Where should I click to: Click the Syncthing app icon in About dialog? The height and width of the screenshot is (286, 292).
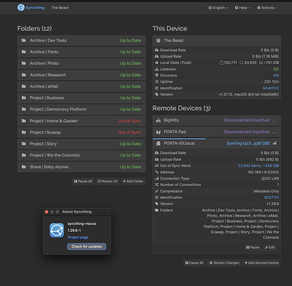(x=56, y=230)
